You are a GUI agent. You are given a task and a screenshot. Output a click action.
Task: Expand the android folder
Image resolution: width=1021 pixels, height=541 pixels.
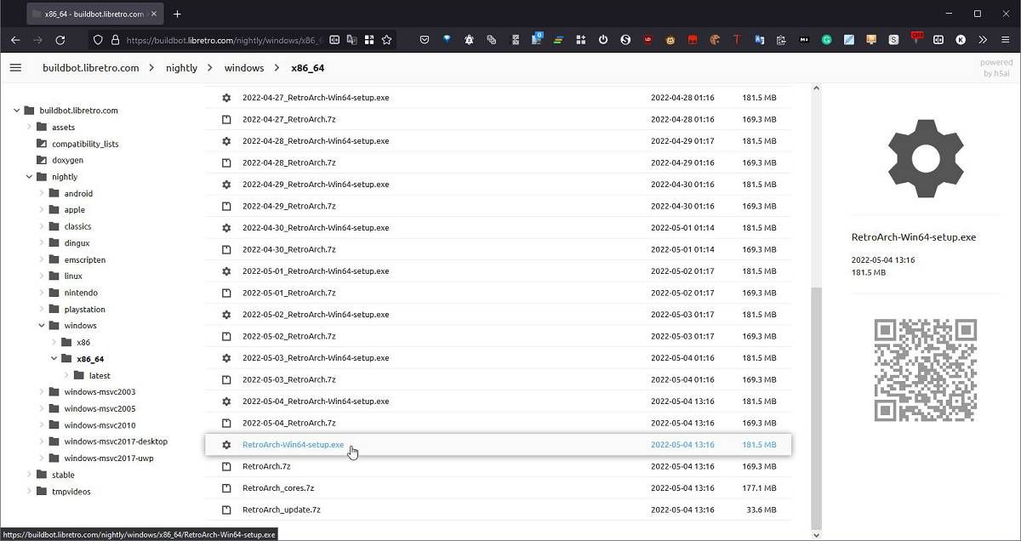43,193
